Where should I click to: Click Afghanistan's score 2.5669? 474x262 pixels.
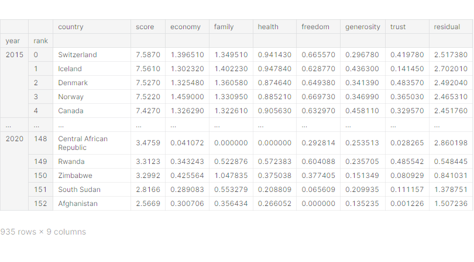(x=148, y=204)
